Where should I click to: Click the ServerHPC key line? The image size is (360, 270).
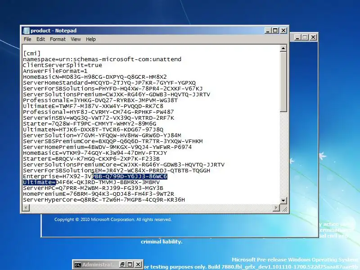pos(93,188)
